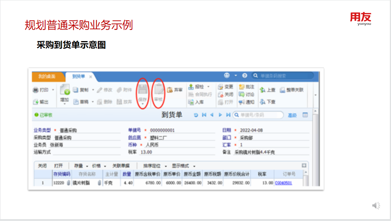Click the 变更 (Change) toolbar icon
The image size is (391, 221).
click(x=221, y=87)
